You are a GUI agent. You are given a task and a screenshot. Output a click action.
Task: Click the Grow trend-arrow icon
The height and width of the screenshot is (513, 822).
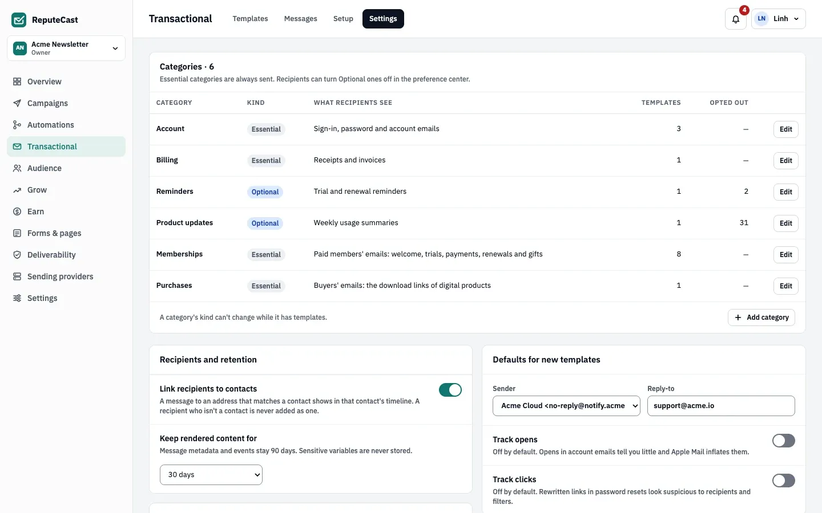[x=17, y=190]
